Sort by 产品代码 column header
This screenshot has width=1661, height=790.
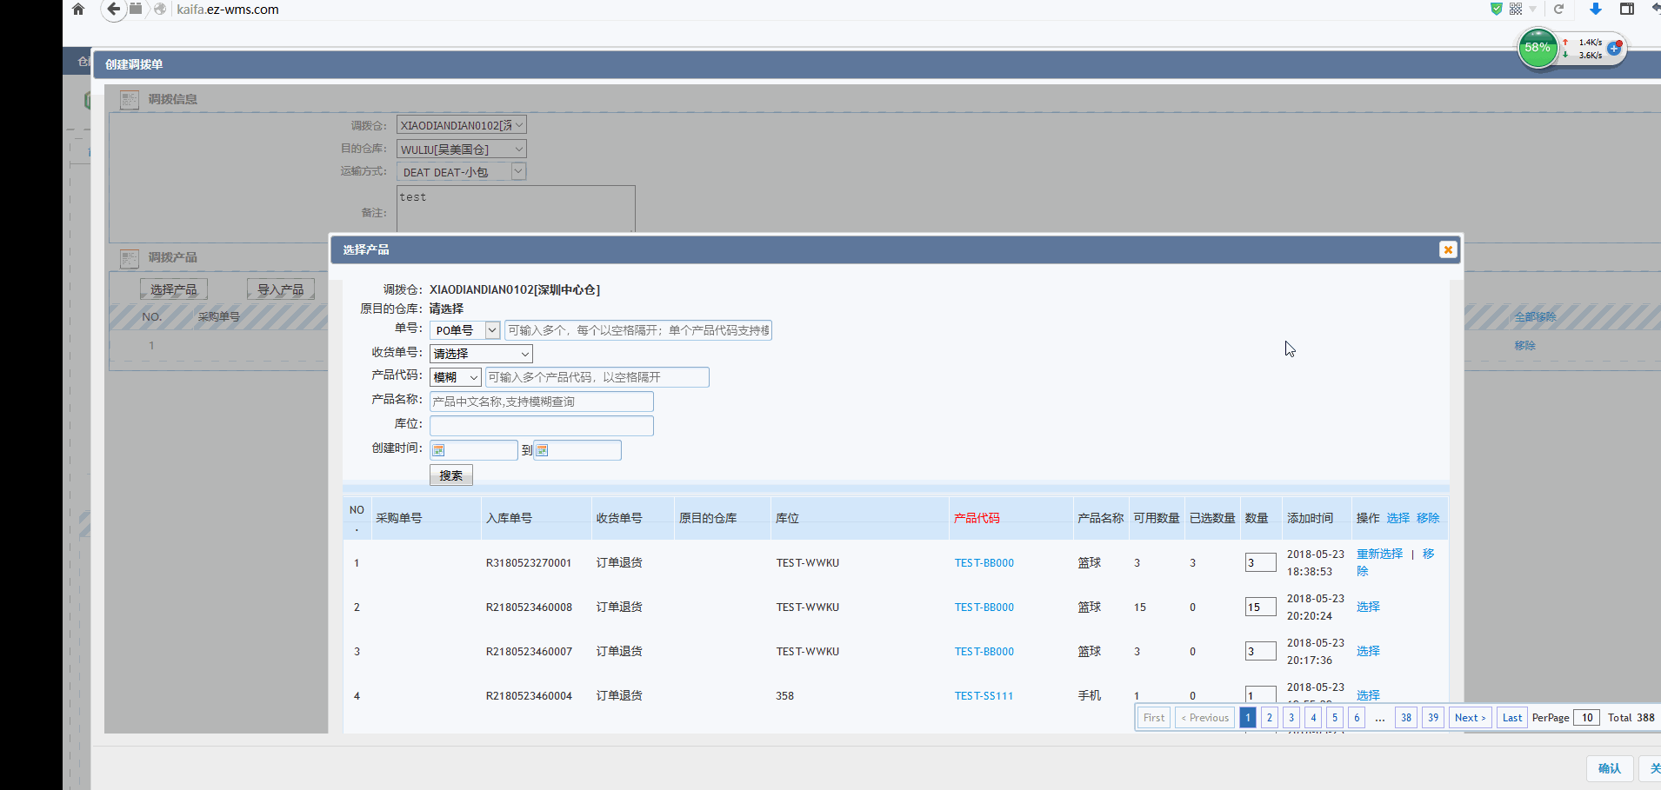coord(977,518)
